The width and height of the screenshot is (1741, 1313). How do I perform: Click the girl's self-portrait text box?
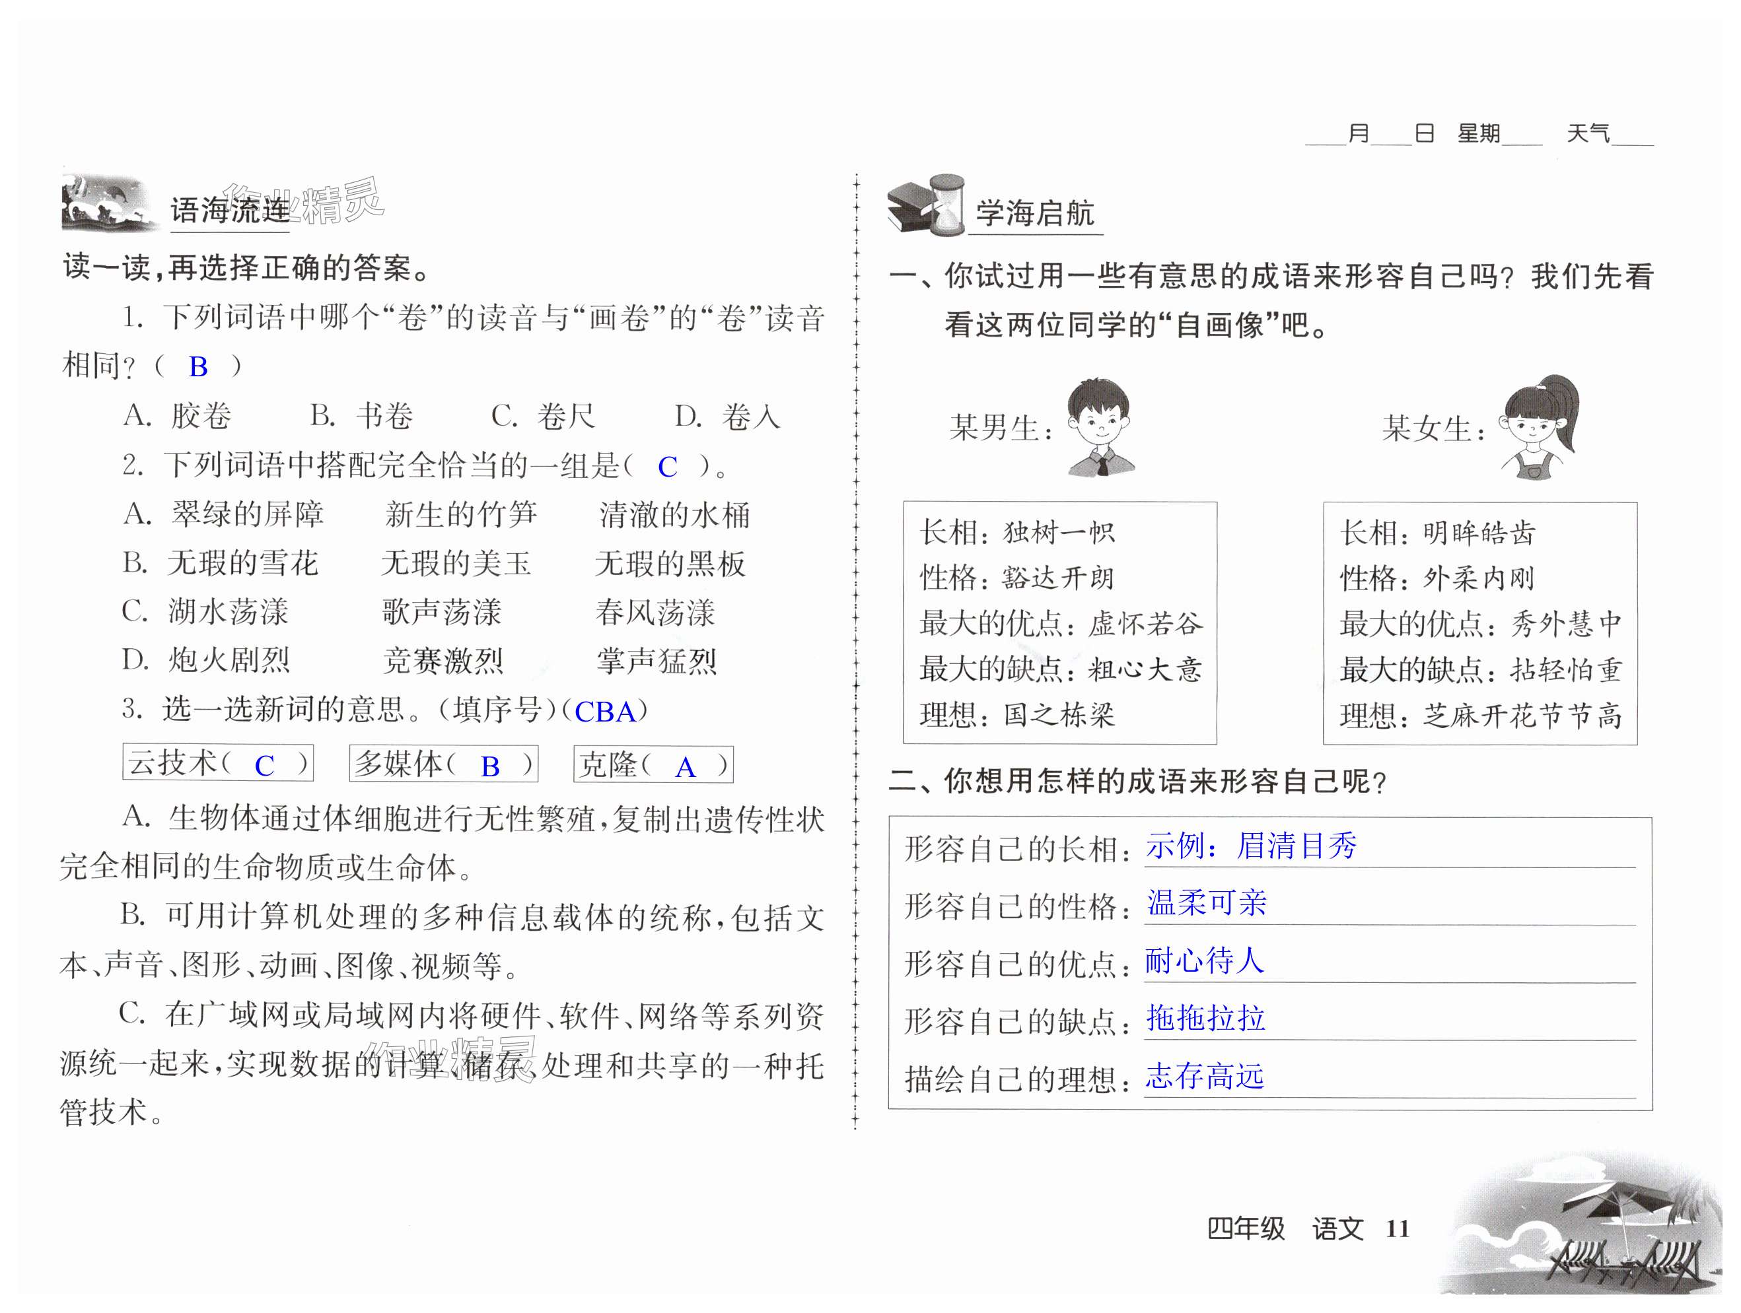(1479, 623)
